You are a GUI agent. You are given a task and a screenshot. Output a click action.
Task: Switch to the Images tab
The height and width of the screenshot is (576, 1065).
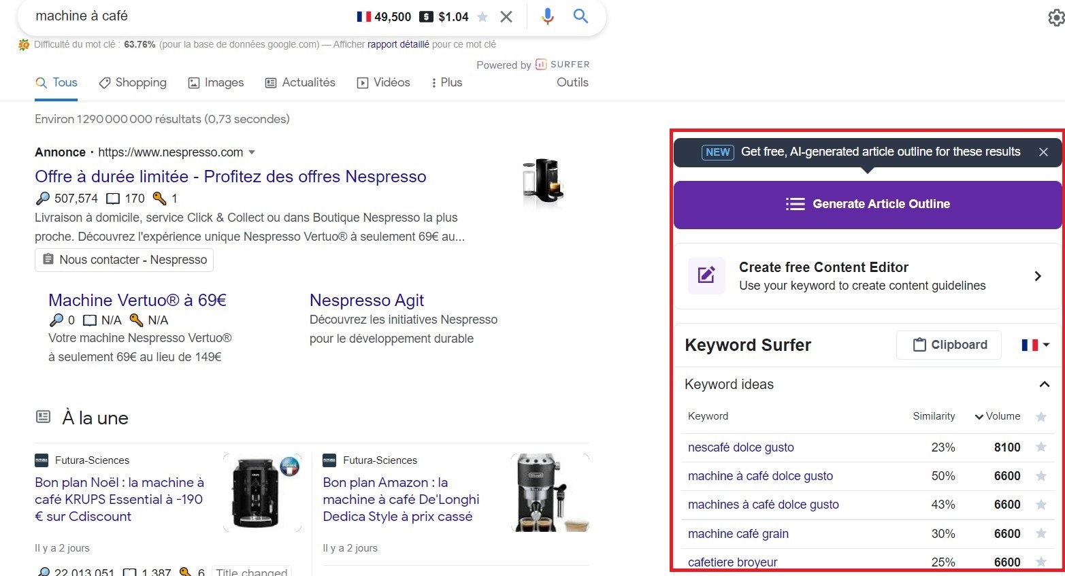click(x=216, y=82)
